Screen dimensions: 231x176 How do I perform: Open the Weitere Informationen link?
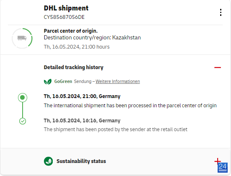(118, 81)
